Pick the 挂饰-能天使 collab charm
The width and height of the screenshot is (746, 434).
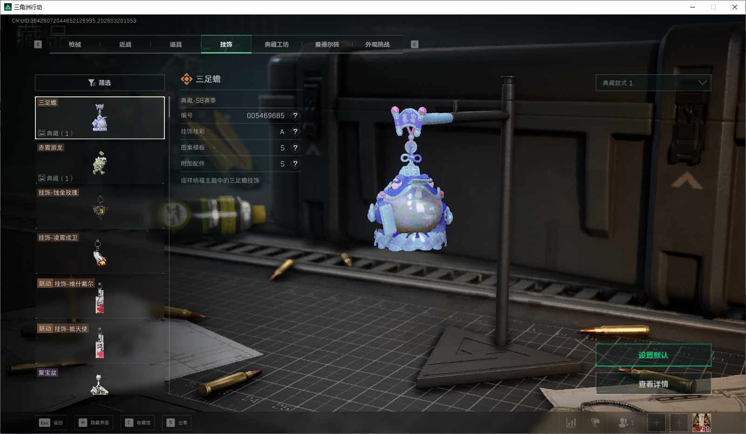click(100, 343)
